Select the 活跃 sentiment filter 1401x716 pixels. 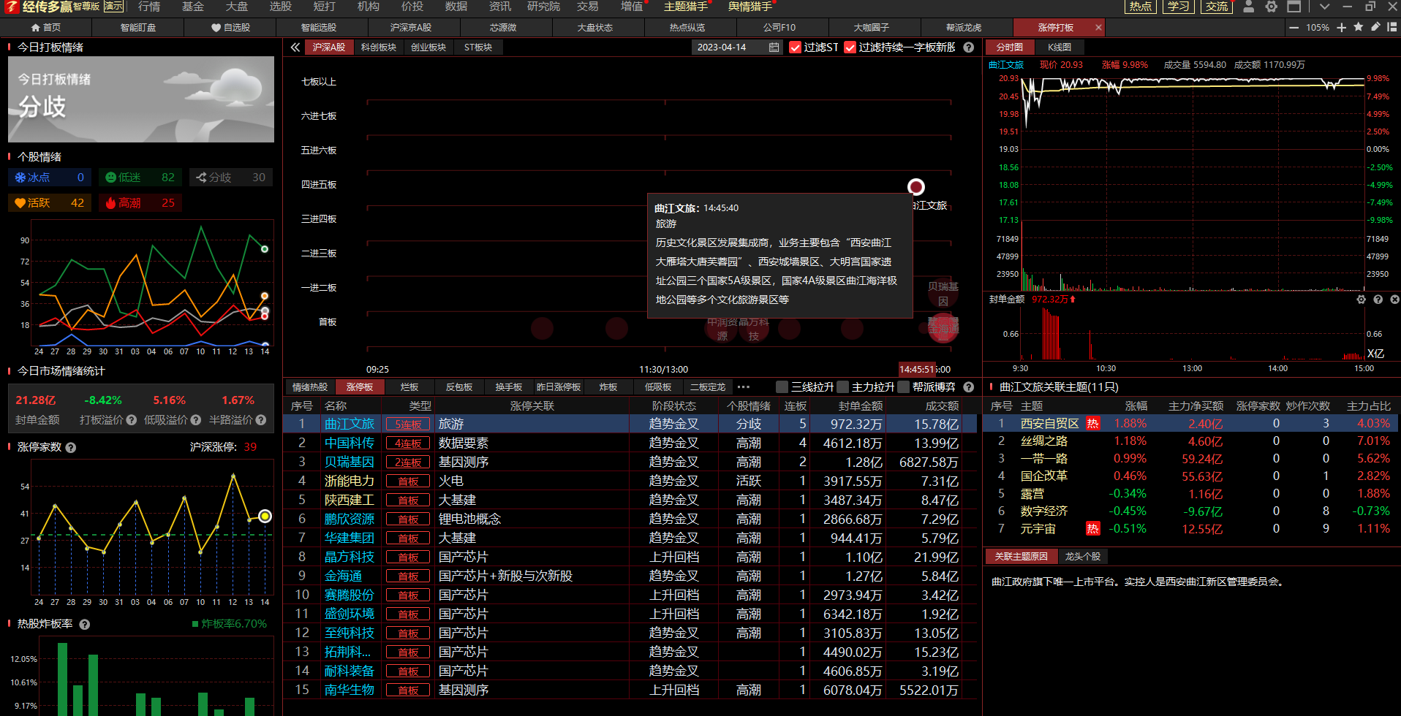(50, 203)
